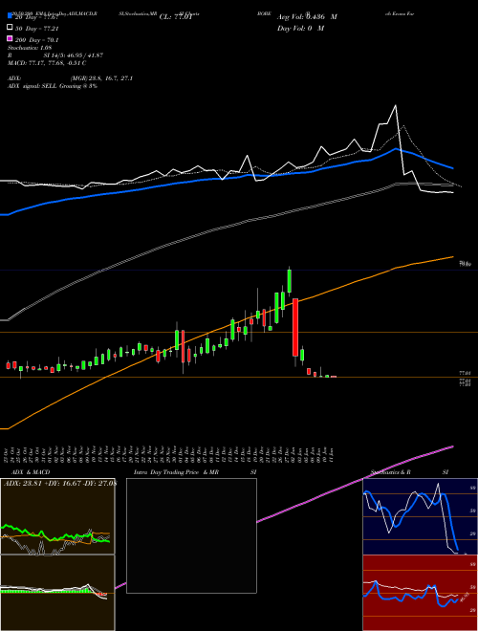
Task: Click 'ADX: 23.81 +DY: 16.67 -DY: 27.08' header
Action: coord(60,484)
